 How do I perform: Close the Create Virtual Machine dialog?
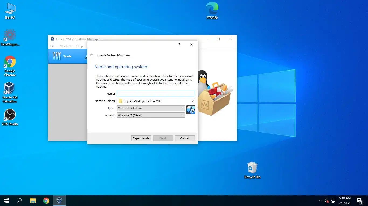tap(191, 45)
